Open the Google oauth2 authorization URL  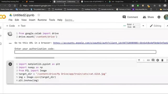(111, 43)
